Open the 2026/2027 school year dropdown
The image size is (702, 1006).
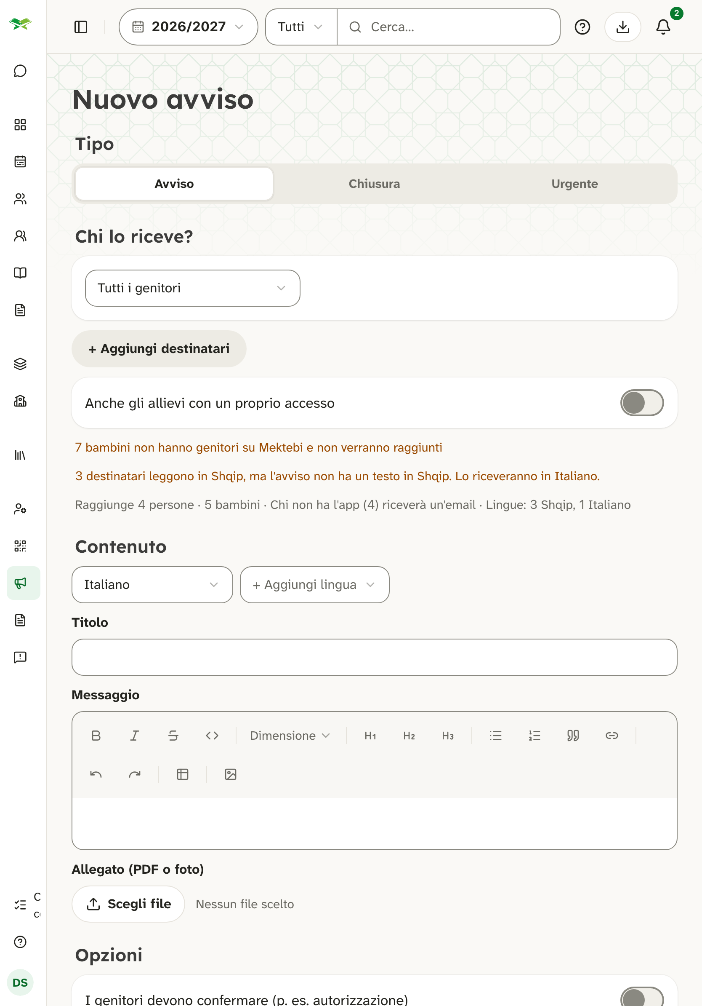[188, 27]
